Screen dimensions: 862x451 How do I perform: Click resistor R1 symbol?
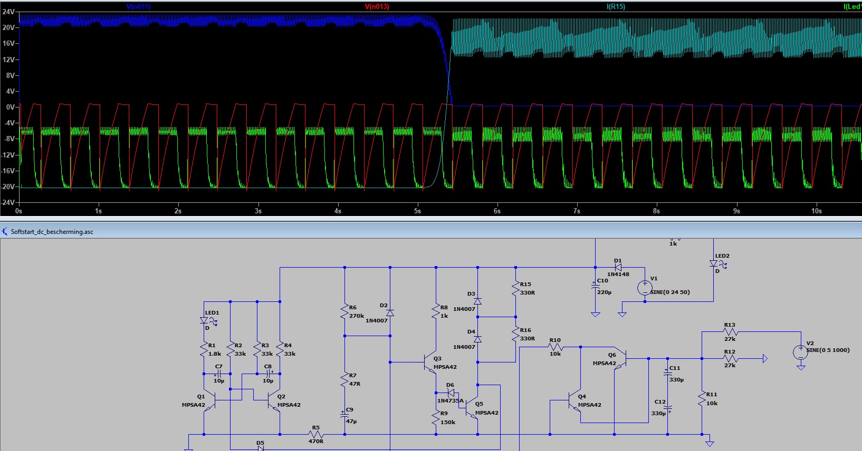coord(204,349)
